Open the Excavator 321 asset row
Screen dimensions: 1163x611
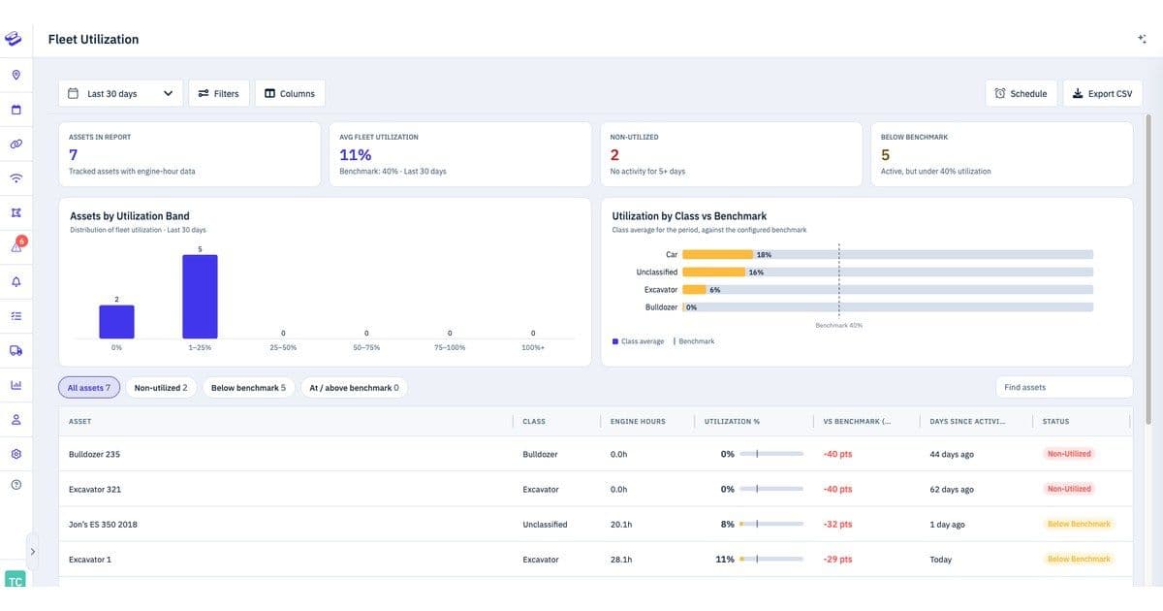click(x=594, y=489)
